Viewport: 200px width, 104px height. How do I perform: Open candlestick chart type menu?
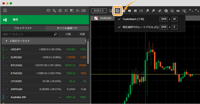(160, 11)
